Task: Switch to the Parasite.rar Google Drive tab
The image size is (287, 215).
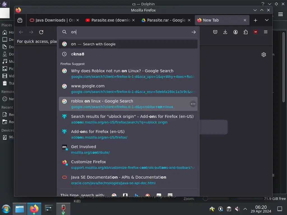Action: (x=166, y=20)
